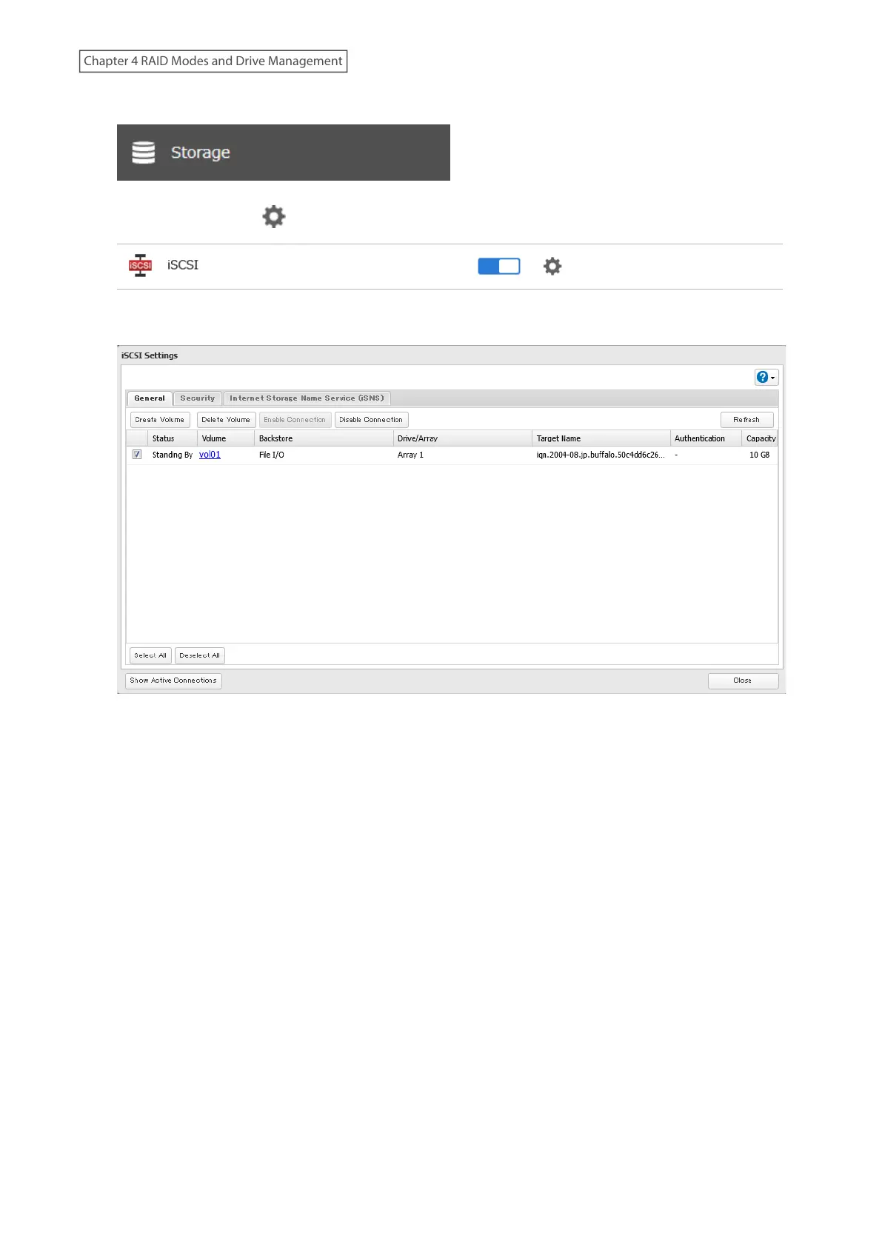
Task: Open the vol01 volume link
Action: [210, 455]
